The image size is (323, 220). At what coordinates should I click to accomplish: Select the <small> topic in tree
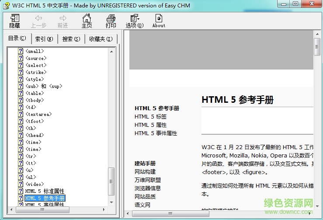point(35,51)
